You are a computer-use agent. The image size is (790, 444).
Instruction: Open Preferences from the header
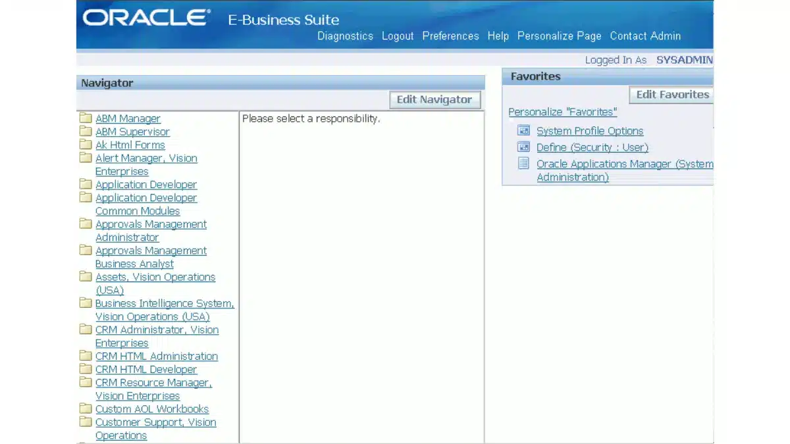pos(450,36)
